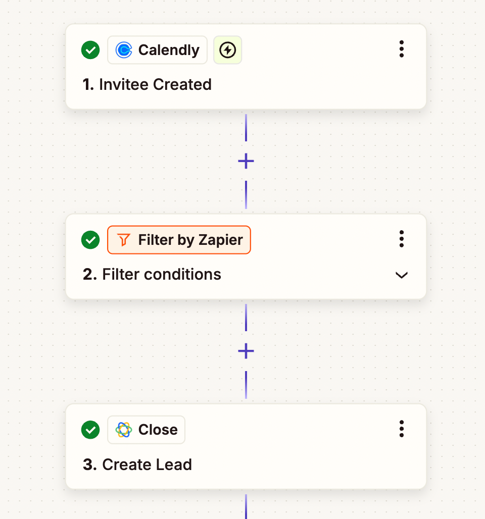Add a step between Calendly and Filter
The height and width of the screenshot is (519, 485).
pos(246,161)
